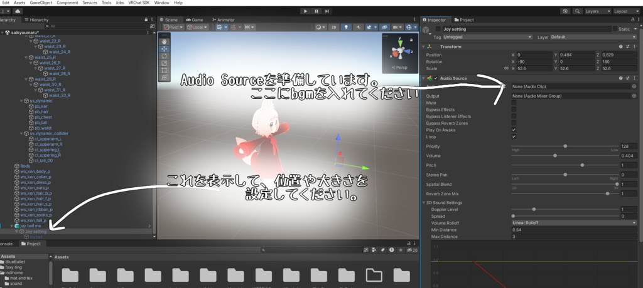Toggle scene visibility hidden-objects icon
Screen dimensions: 643x288
click(384, 27)
